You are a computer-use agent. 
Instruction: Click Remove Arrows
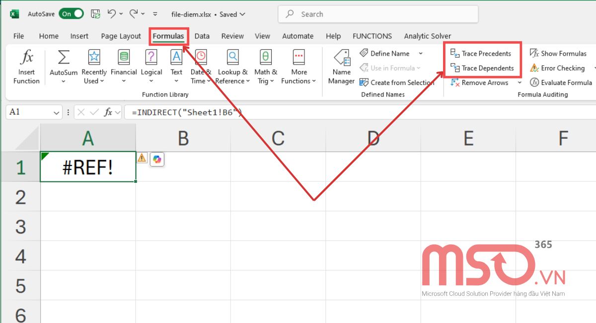479,82
